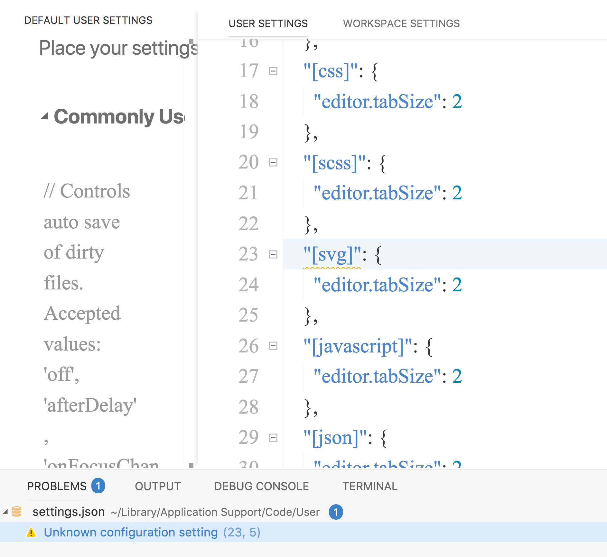Open the OUTPUT panel
The width and height of the screenshot is (607, 557).
click(157, 486)
